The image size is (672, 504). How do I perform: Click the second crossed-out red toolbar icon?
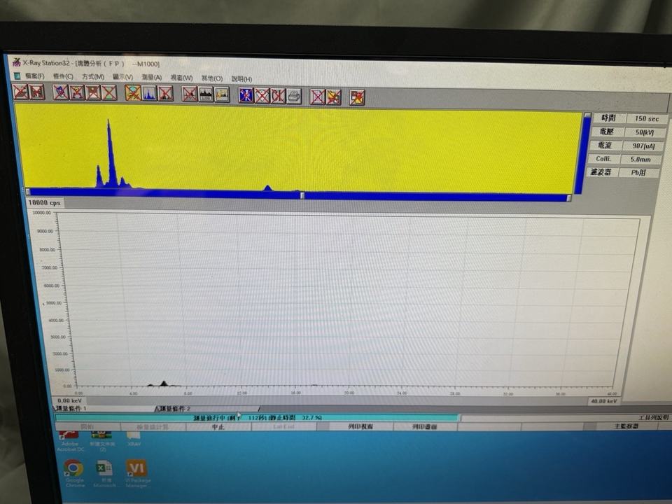(37, 92)
